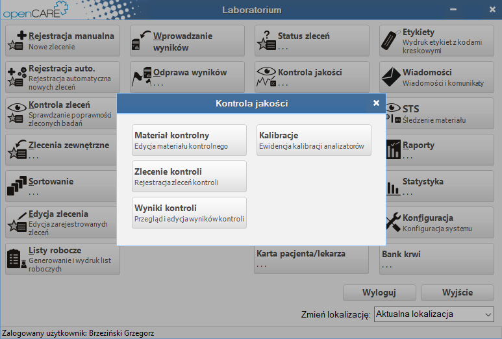Click the Status zleceń question mark icon

(266, 41)
